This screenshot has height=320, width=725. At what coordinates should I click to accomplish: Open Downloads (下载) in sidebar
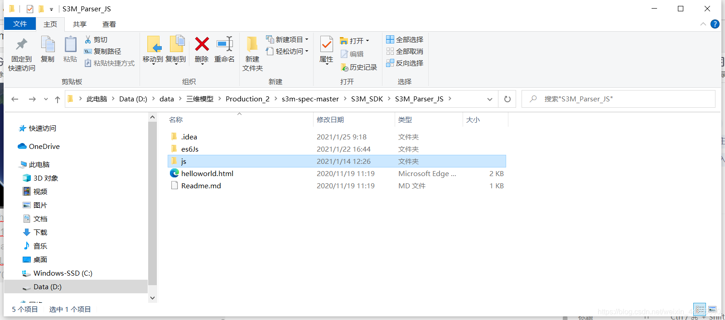point(35,233)
